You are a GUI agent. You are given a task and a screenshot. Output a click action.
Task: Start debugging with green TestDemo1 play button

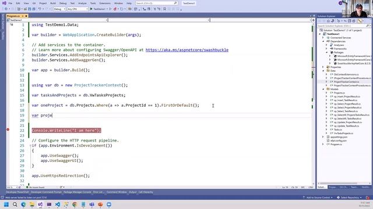(x=97, y=9)
